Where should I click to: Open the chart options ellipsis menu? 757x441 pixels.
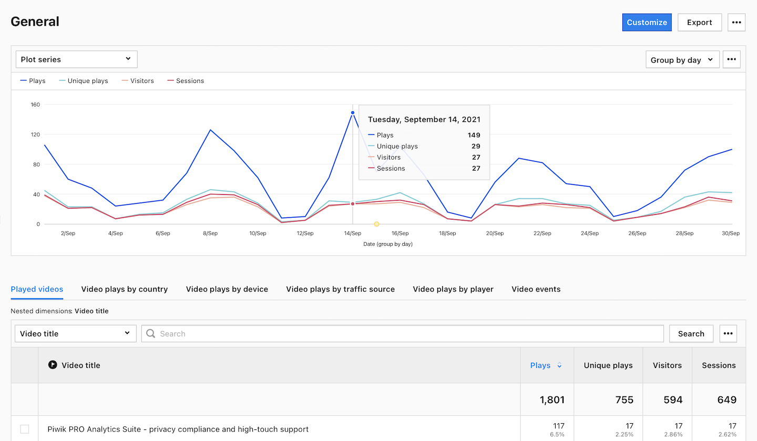pyautogui.click(x=731, y=60)
